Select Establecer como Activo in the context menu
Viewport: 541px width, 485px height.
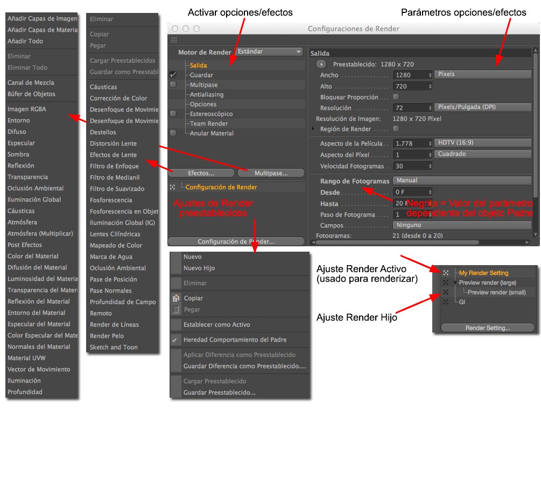pos(216,324)
